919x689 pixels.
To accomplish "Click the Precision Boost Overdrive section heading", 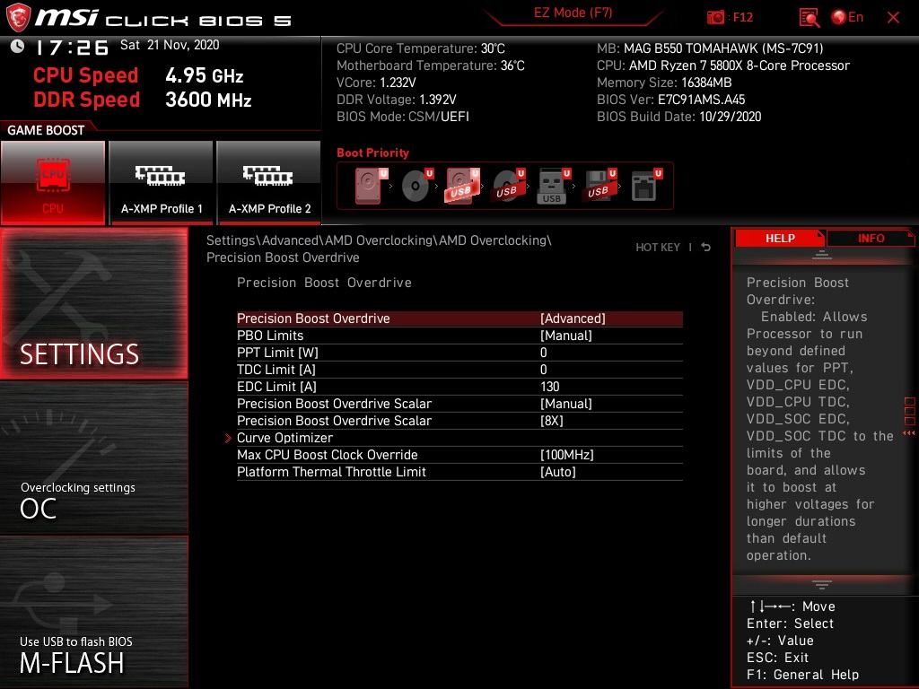I will coord(324,283).
